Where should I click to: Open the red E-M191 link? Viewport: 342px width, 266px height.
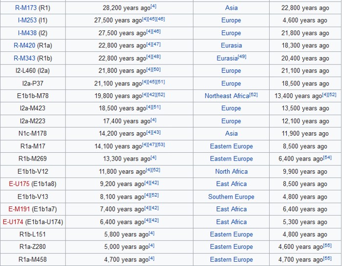(x=20, y=209)
